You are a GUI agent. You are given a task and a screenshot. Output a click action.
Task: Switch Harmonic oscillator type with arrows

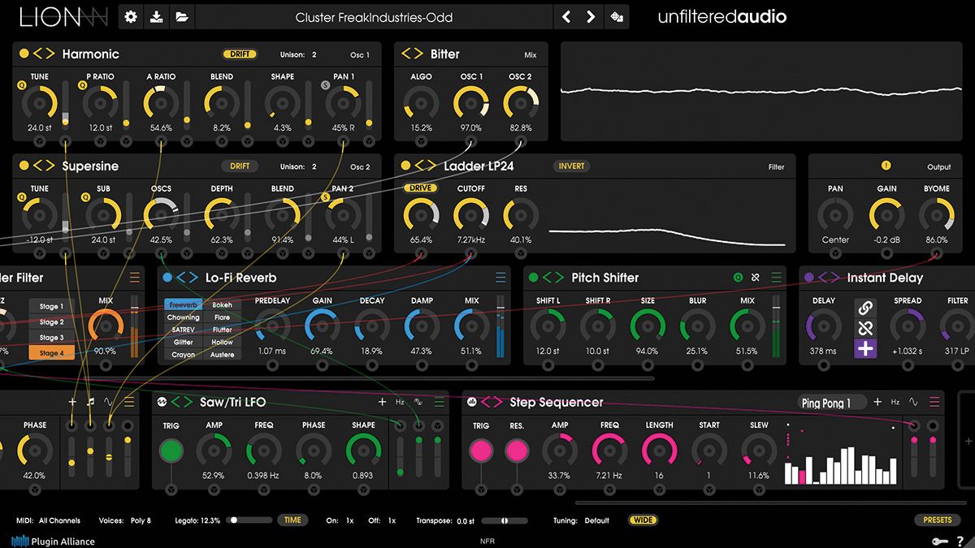point(45,54)
